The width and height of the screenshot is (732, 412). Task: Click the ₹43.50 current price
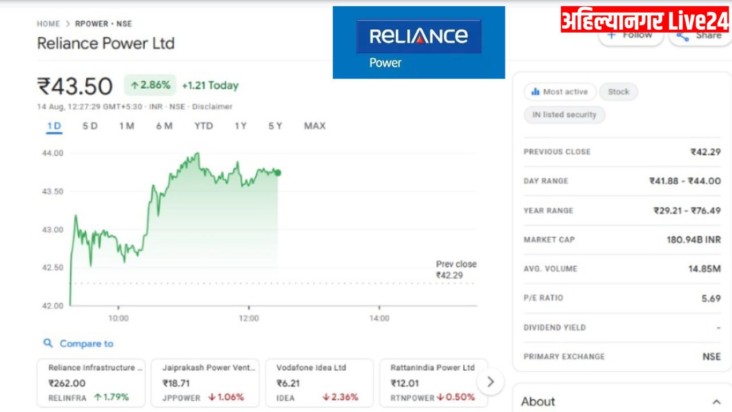coord(75,86)
